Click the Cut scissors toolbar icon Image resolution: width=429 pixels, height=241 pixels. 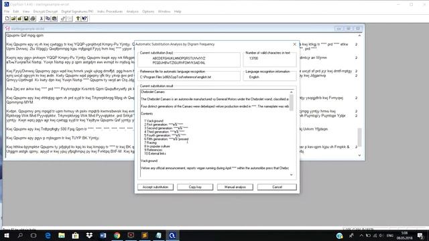pos(42,19)
